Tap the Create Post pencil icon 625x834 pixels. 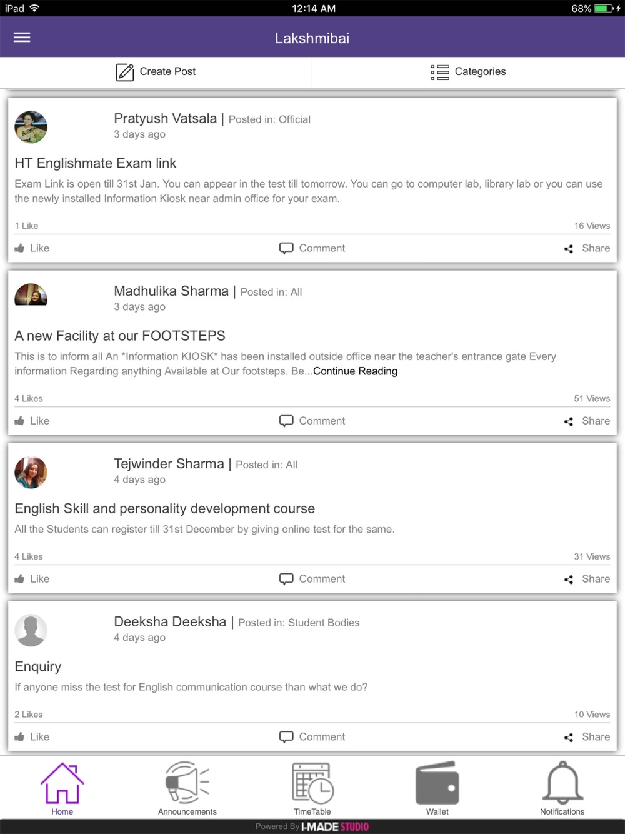pyautogui.click(x=124, y=72)
